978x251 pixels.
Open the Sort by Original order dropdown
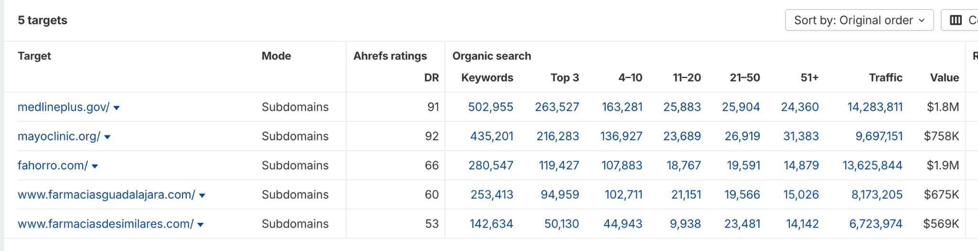tap(859, 20)
